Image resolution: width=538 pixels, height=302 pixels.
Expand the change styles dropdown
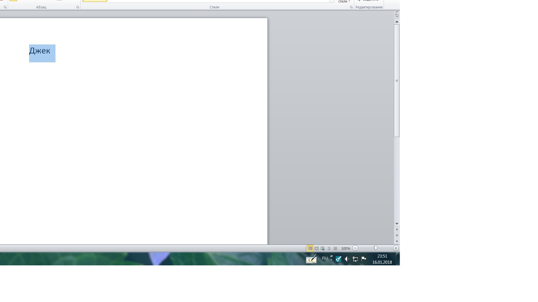344,1
